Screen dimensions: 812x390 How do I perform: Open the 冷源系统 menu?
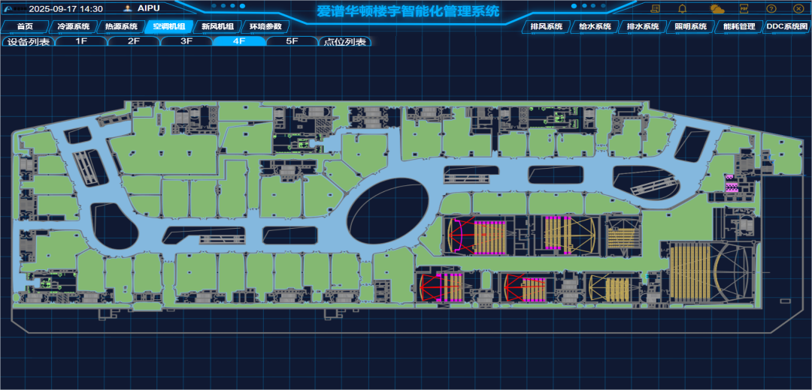pyautogui.click(x=73, y=26)
